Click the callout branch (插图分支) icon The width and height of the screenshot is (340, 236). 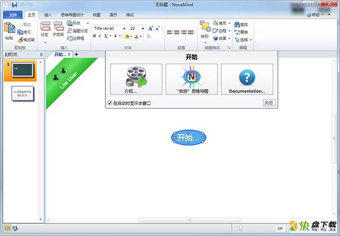[69, 31]
